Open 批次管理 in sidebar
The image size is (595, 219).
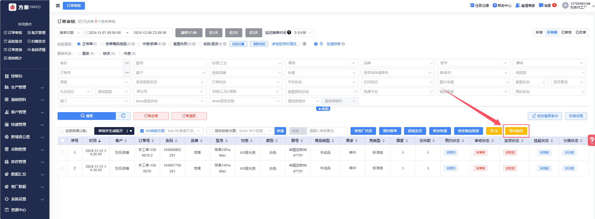coord(36,33)
